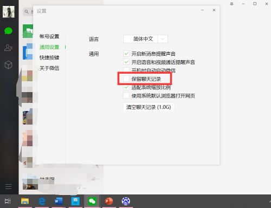Select 关于微信 in settings menu

tap(49, 68)
